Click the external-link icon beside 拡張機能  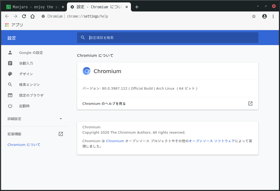click(x=61, y=134)
